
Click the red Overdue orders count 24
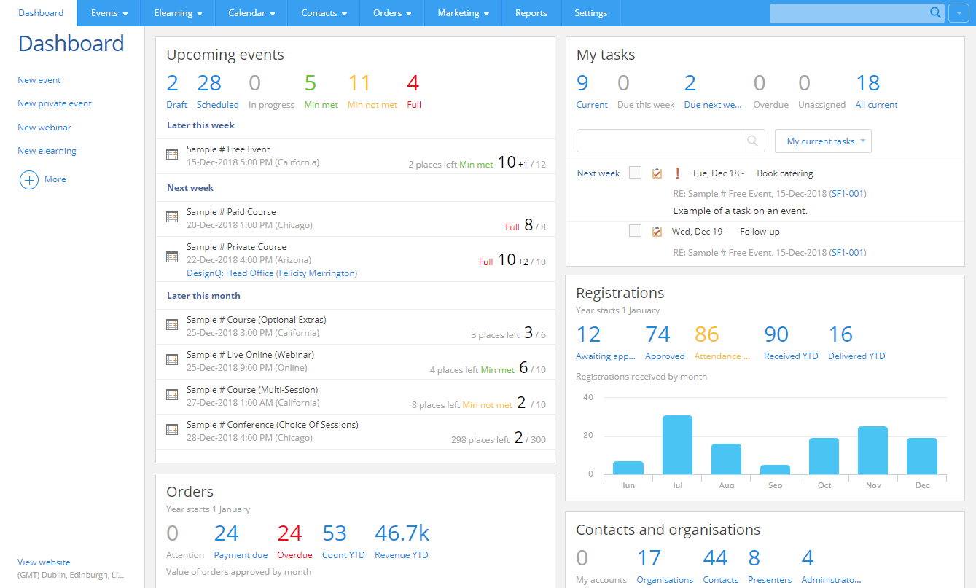pos(289,533)
